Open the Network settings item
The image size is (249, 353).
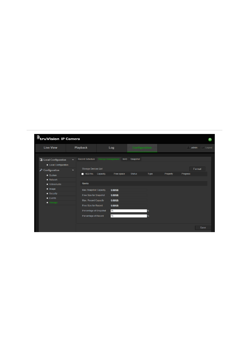tap(53, 180)
